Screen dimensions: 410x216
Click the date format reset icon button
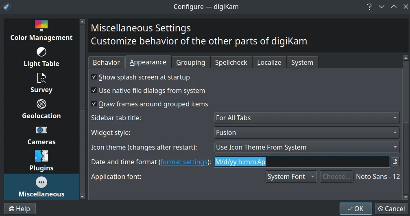395,162
